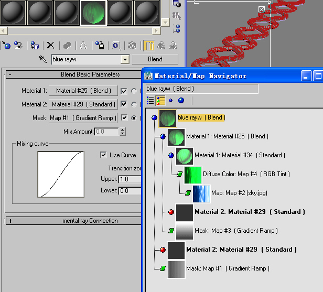This screenshot has width=323, height=292.
Task: Click the Mix Amount spinner arrows
Action: (x=123, y=132)
